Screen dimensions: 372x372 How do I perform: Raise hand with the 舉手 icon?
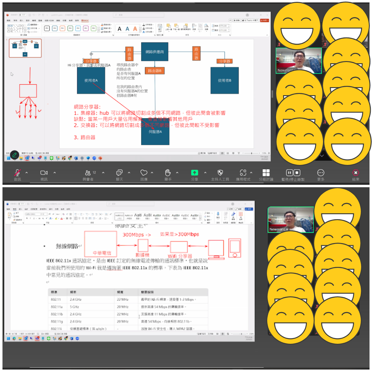click(x=168, y=173)
